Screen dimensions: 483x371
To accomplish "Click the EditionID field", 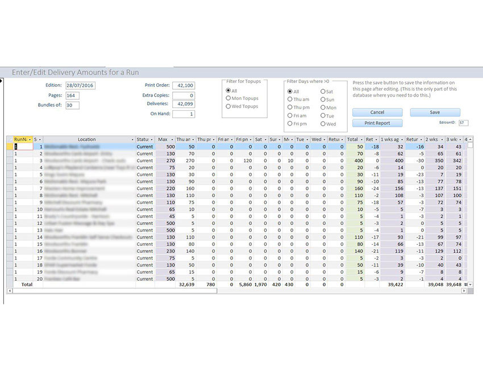I will pyautogui.click(x=463, y=123).
